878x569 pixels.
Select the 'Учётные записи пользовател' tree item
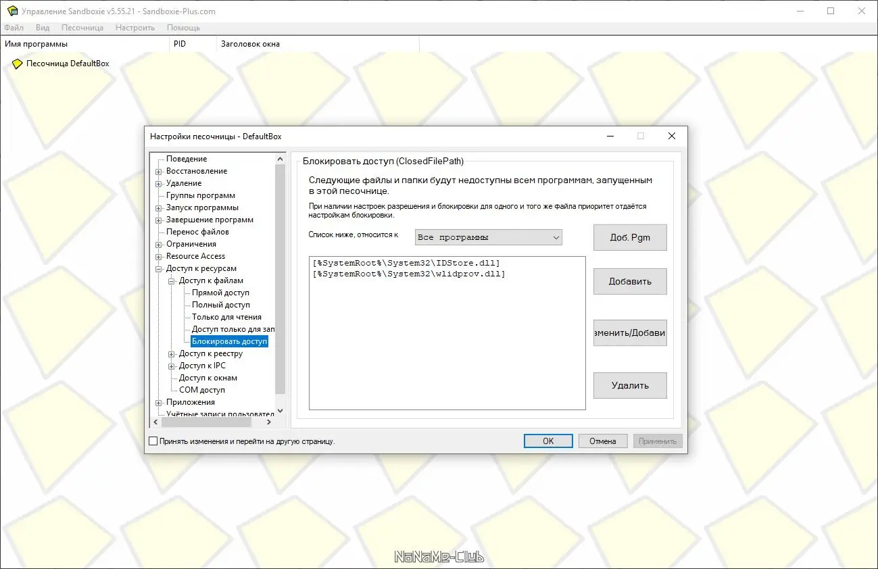pos(220,414)
